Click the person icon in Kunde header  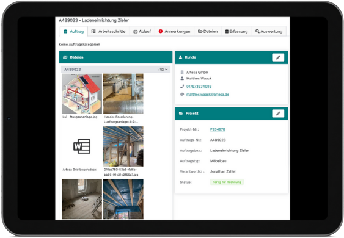180,57
